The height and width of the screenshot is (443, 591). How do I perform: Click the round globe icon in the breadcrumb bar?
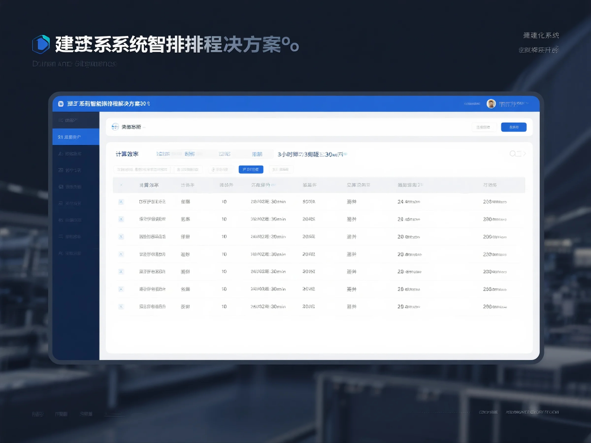[x=115, y=127]
